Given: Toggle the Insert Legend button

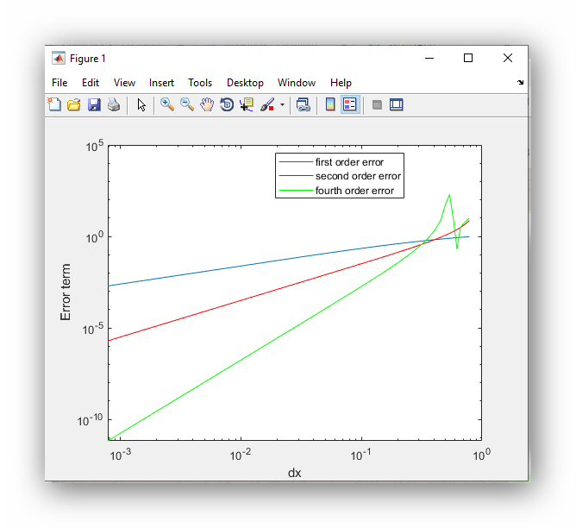Looking at the screenshot, I should click(350, 105).
